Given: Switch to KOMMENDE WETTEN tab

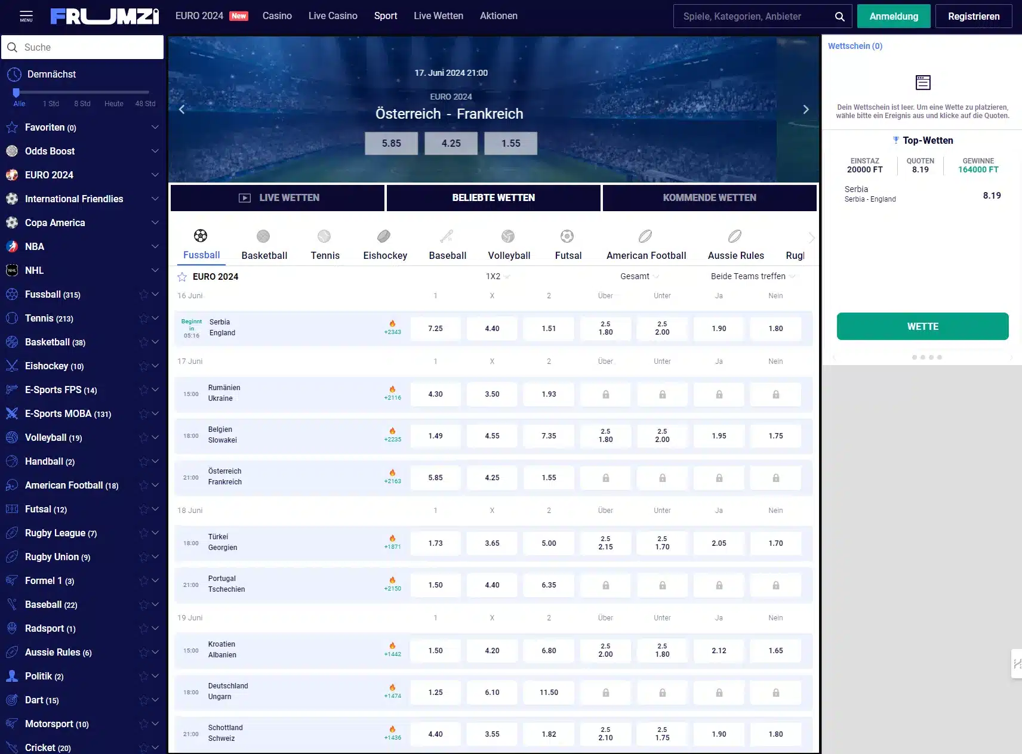Looking at the screenshot, I should point(710,197).
